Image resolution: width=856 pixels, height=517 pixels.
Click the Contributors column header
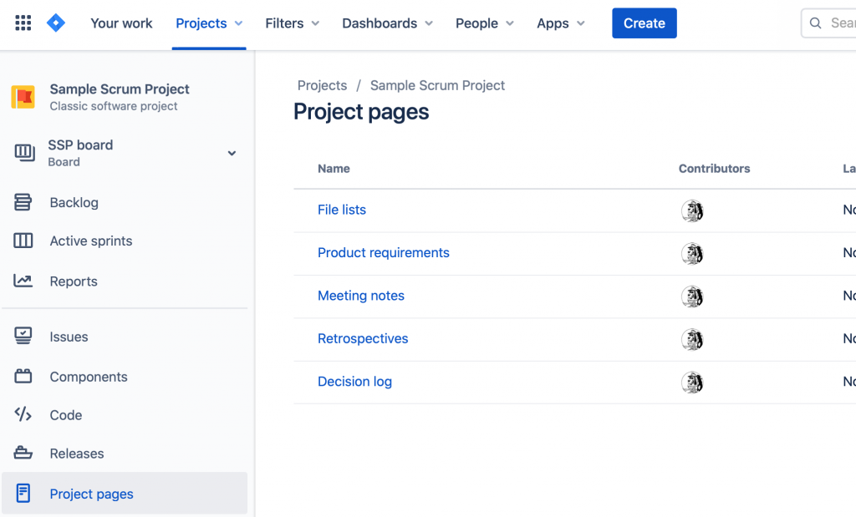(714, 169)
